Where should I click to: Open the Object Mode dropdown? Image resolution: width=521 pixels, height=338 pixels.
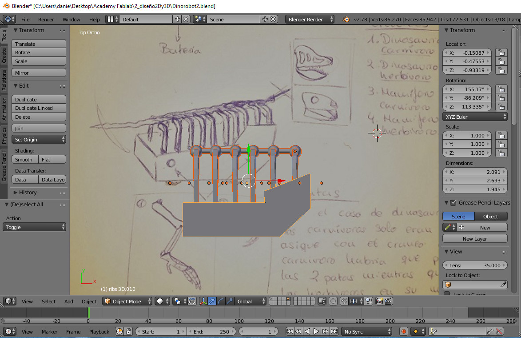[127, 301]
